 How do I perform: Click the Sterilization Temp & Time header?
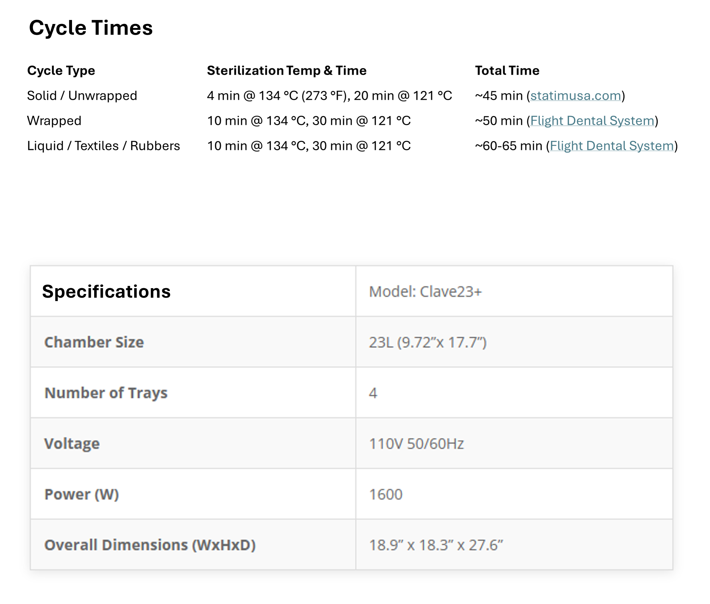[287, 70]
